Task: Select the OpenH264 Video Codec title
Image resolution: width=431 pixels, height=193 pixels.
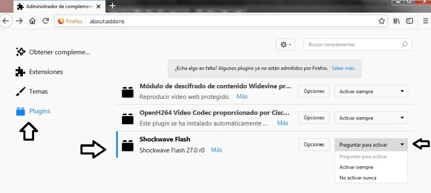Action: (215, 113)
